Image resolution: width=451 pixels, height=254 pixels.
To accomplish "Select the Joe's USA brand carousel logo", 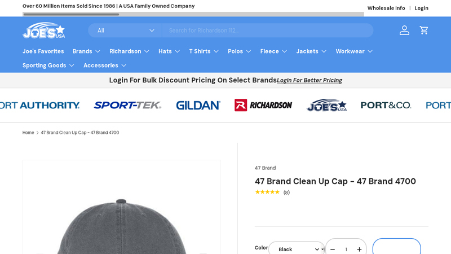I will point(327,105).
